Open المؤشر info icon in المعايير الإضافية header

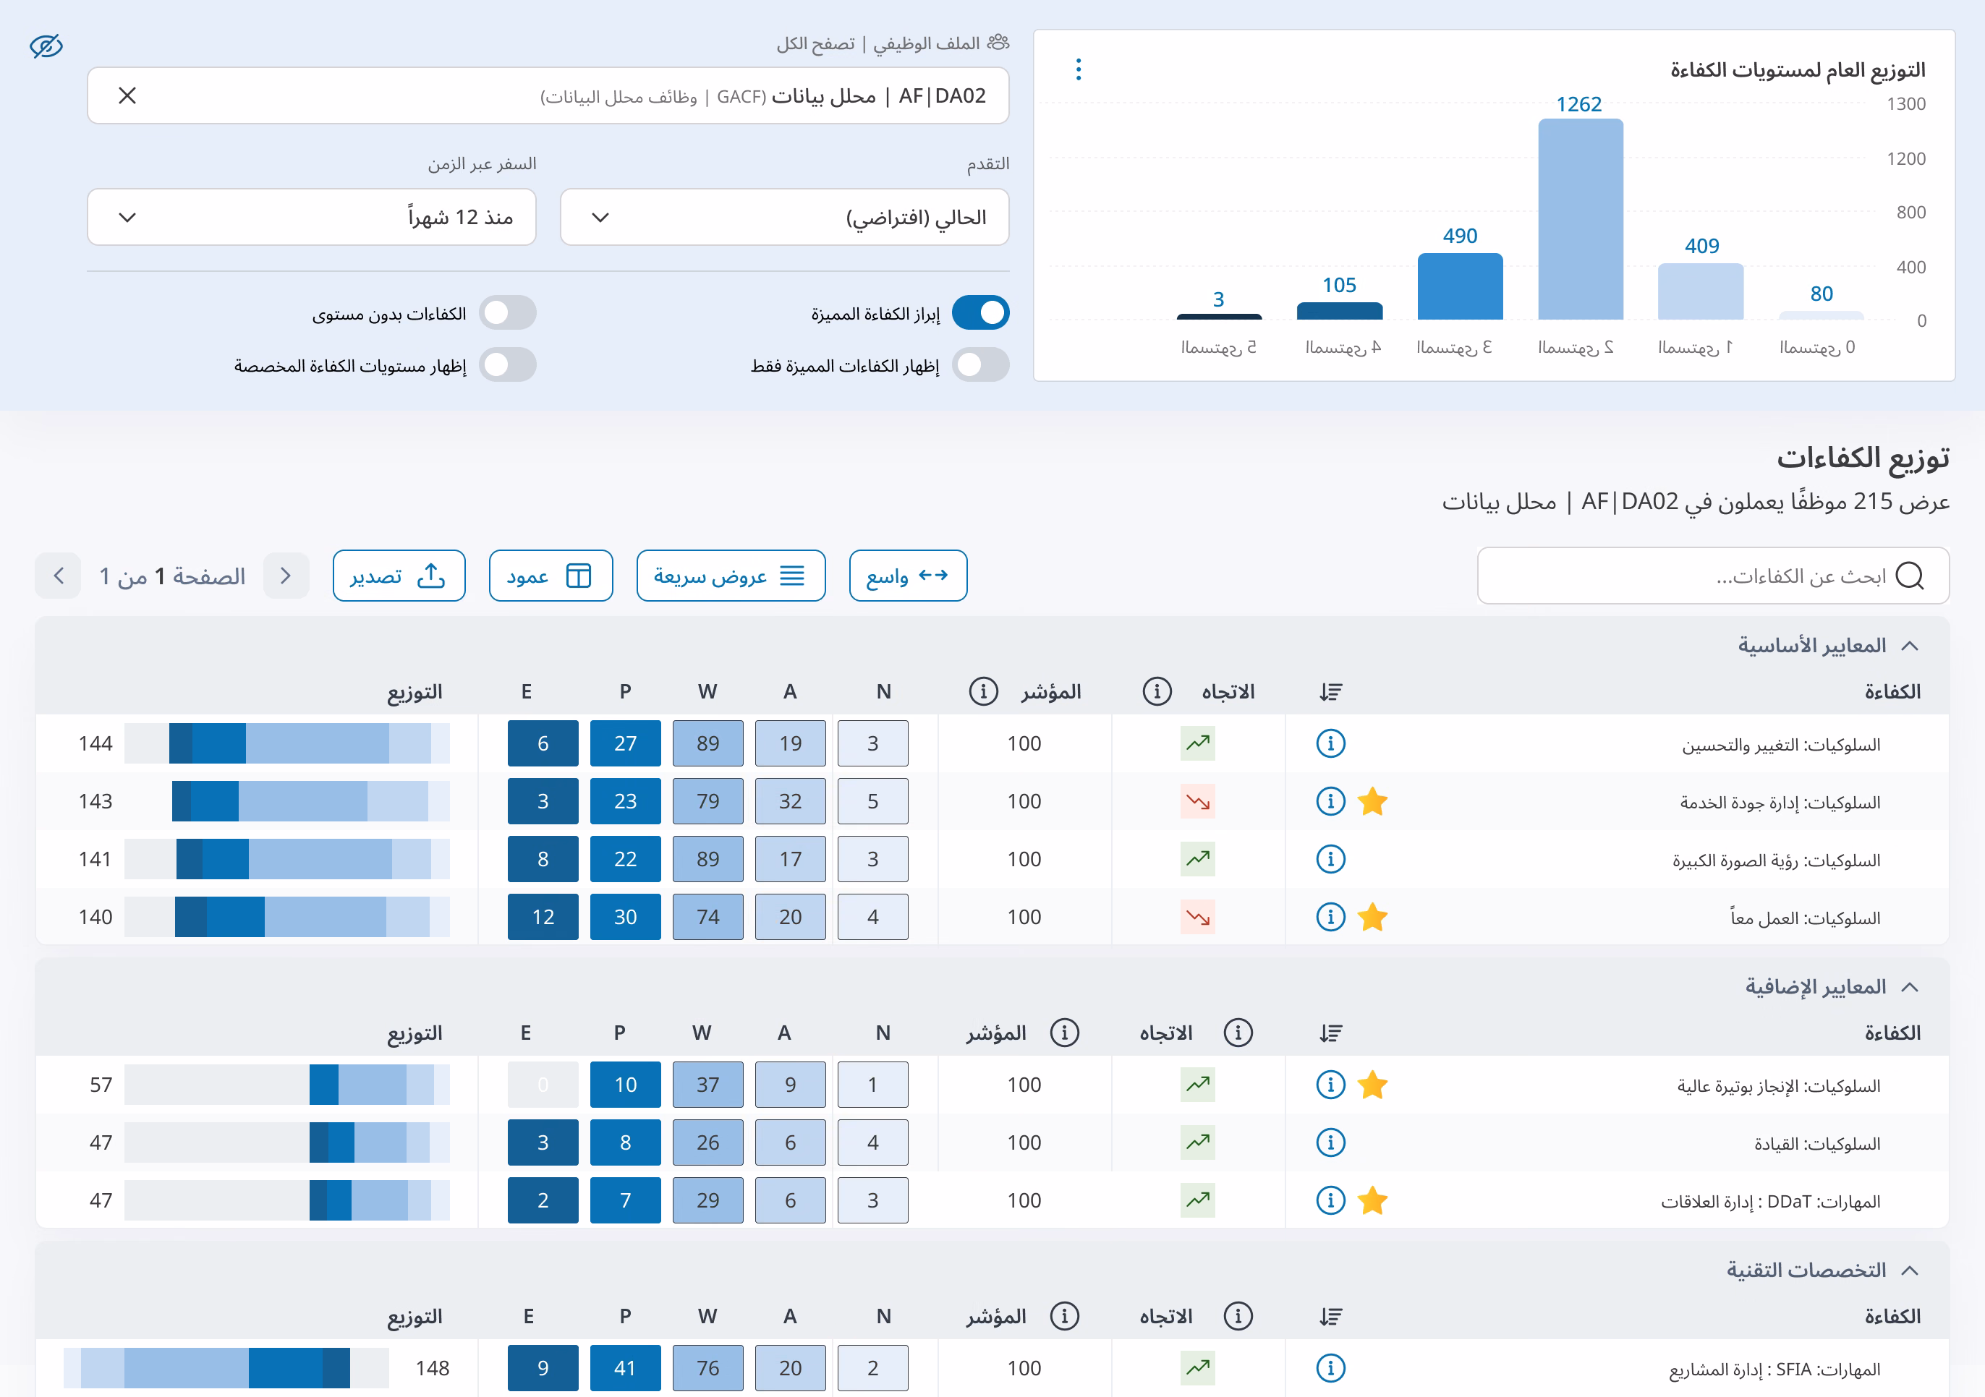pyautogui.click(x=1064, y=1033)
